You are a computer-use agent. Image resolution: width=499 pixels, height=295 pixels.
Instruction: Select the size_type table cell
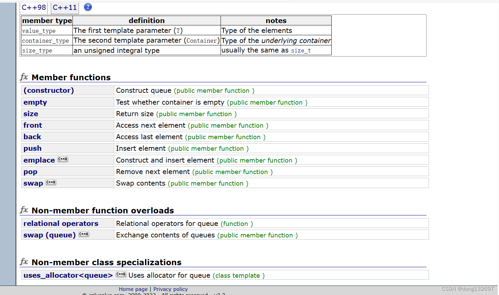(47, 50)
